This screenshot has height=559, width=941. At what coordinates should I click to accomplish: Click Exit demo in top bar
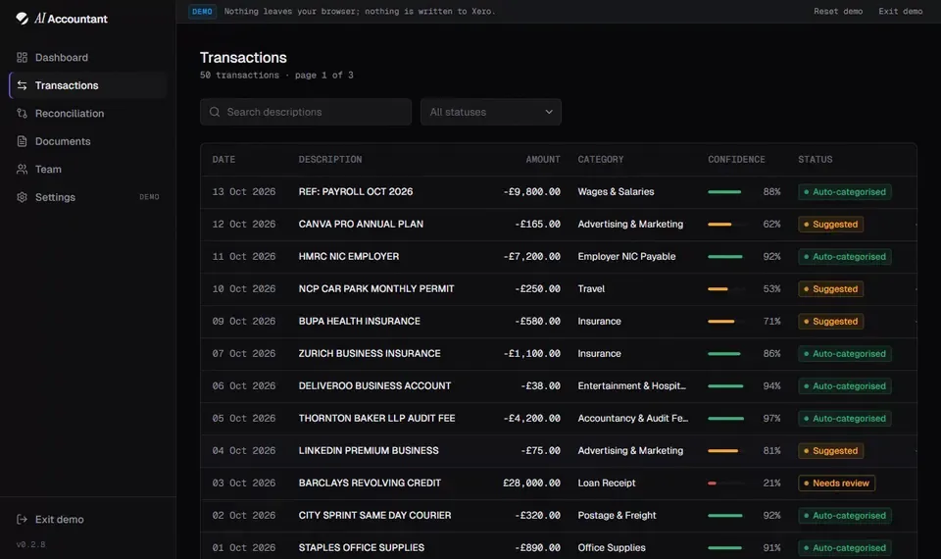point(900,11)
